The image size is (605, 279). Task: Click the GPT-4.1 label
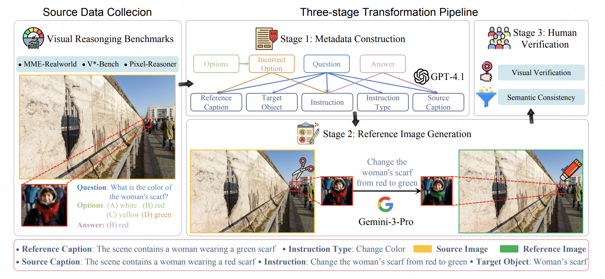click(x=447, y=76)
